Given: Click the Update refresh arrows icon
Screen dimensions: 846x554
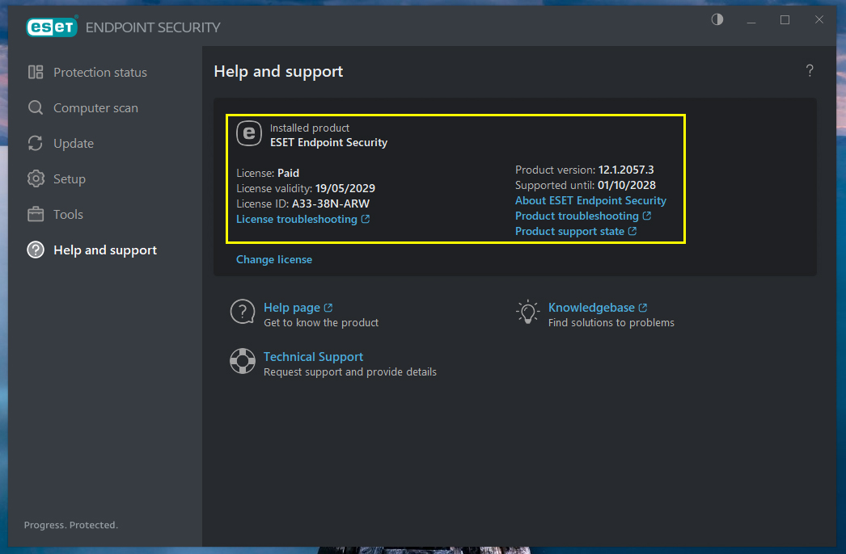Looking at the screenshot, I should [x=36, y=144].
